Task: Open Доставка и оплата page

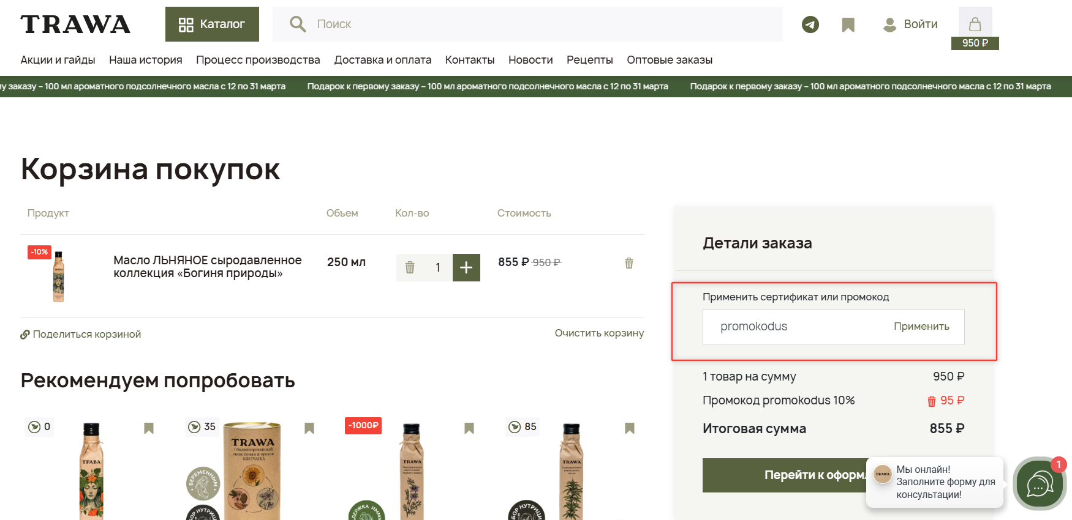Action: coord(383,60)
